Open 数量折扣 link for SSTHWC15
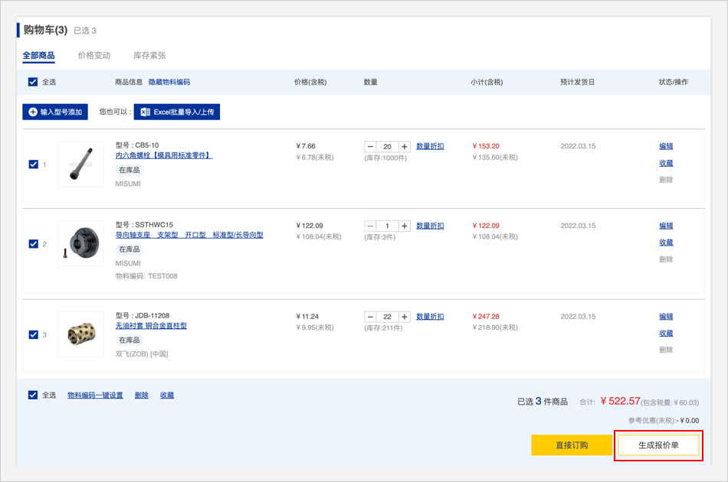 pyautogui.click(x=430, y=226)
